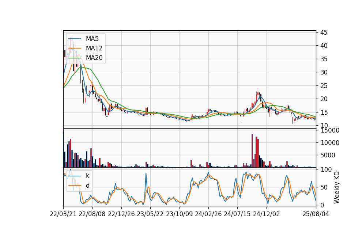The height and width of the screenshot is (252, 351).
Task: Click the 23/10/09 date axis label
Action: pyautogui.click(x=179, y=214)
